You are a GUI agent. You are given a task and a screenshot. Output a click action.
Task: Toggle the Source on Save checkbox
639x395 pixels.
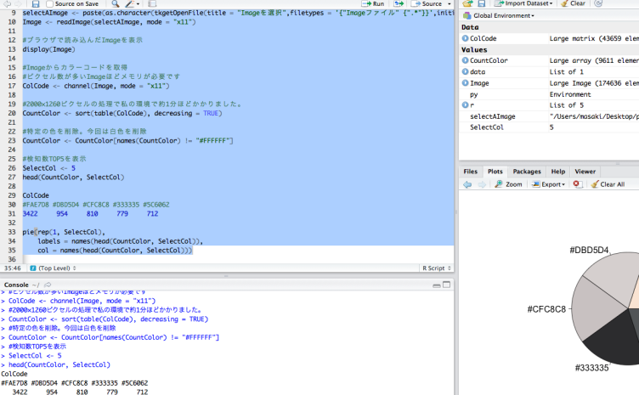(50, 4)
